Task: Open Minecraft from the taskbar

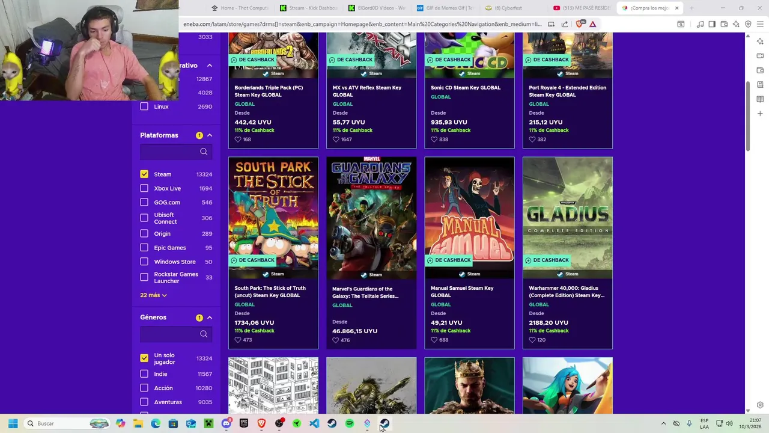Action: point(208,423)
